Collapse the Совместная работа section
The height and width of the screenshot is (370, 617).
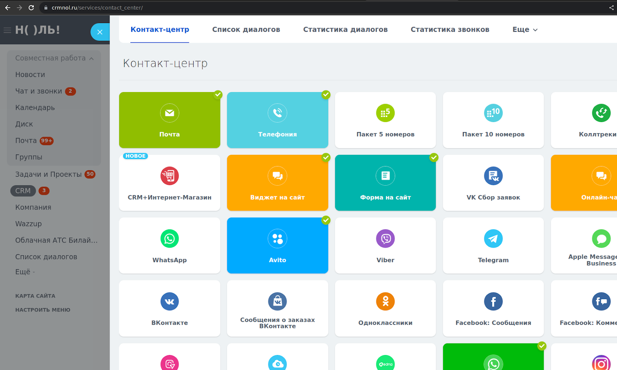tap(54, 58)
